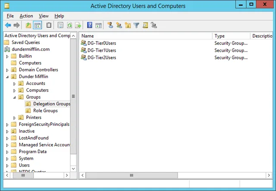Create a new group with toolbar icon
The image size is (276, 191).
pos(119,25)
